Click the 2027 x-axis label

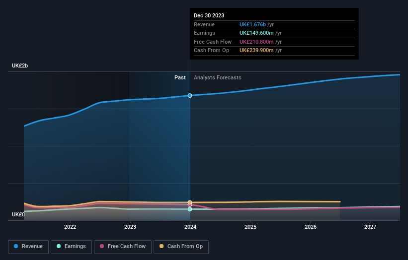click(x=370, y=227)
